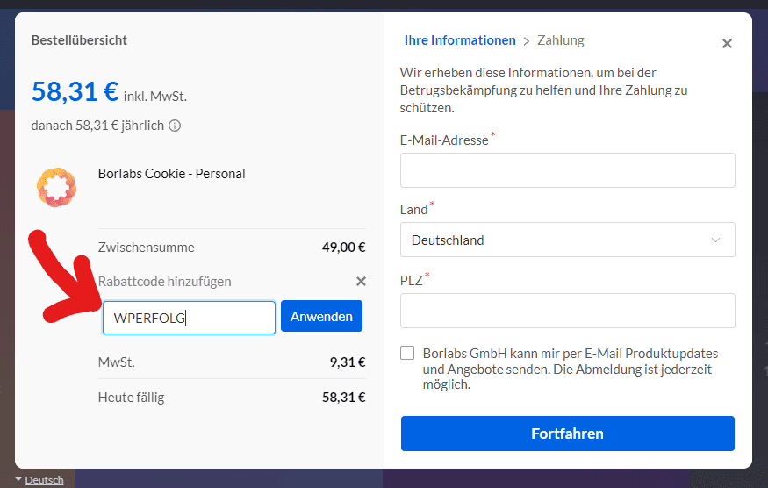The height and width of the screenshot is (488, 768).
Task: Click into the PLZ field
Action: [567, 311]
